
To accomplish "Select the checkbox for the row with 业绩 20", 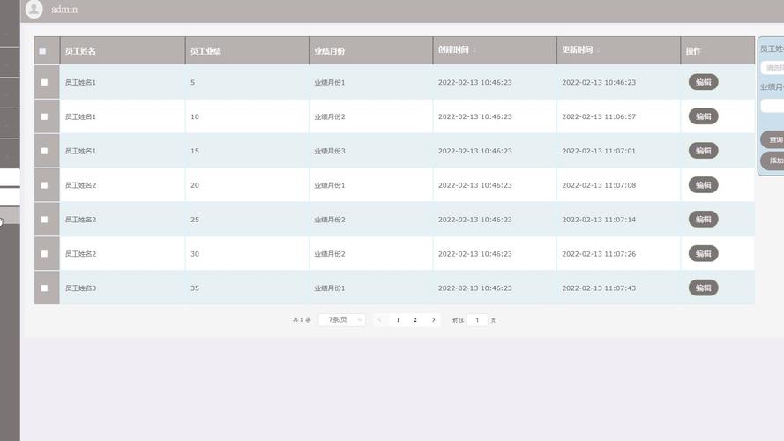I will pyautogui.click(x=44, y=185).
